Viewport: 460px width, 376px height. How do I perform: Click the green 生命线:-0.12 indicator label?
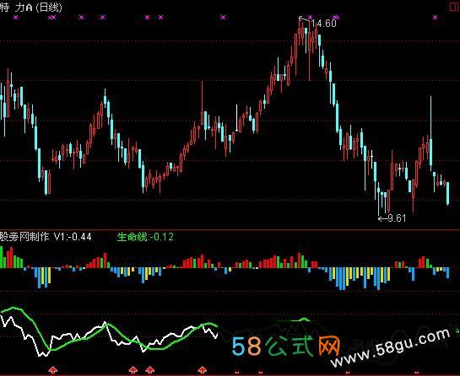[145, 237]
